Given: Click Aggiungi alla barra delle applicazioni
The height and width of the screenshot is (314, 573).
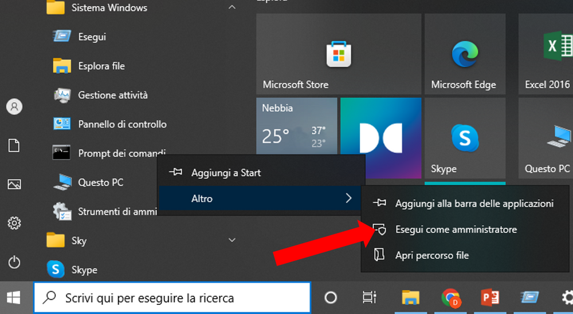Looking at the screenshot, I should click(474, 204).
